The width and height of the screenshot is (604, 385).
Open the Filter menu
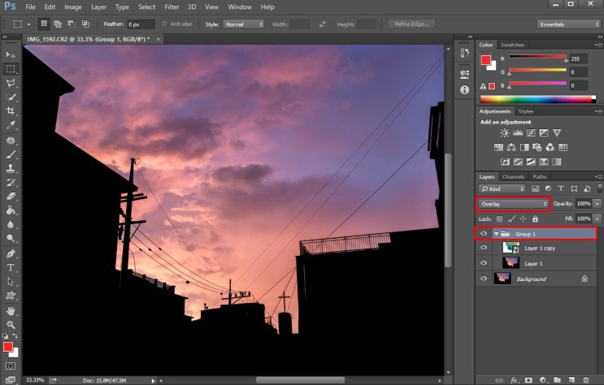[172, 6]
